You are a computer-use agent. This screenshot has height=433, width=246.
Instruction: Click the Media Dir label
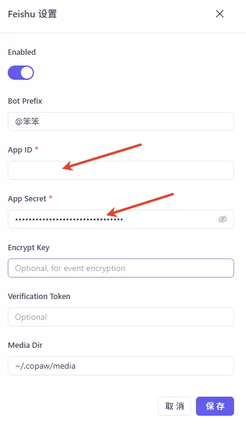[25, 345]
